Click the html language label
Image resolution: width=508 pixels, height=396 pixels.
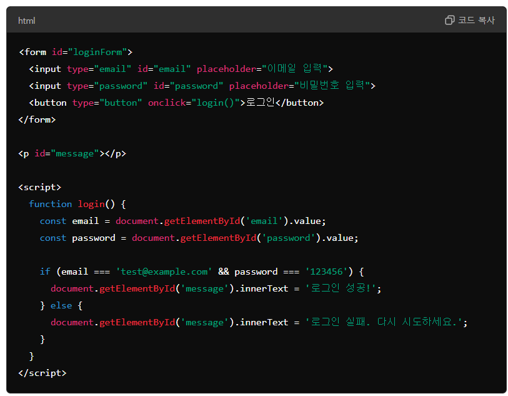(x=27, y=21)
